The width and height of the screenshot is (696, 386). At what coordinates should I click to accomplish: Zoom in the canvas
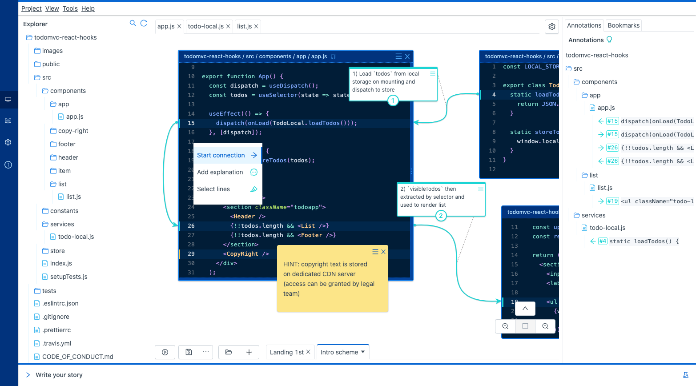(545, 326)
